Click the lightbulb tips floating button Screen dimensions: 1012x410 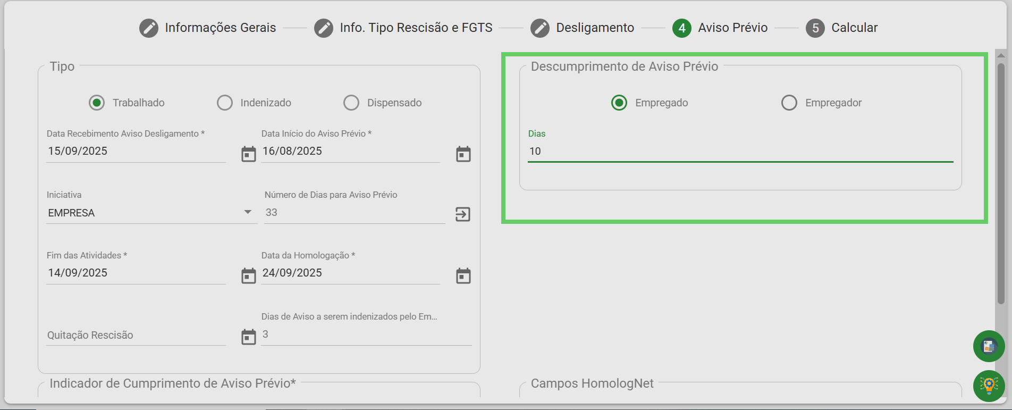click(x=989, y=386)
